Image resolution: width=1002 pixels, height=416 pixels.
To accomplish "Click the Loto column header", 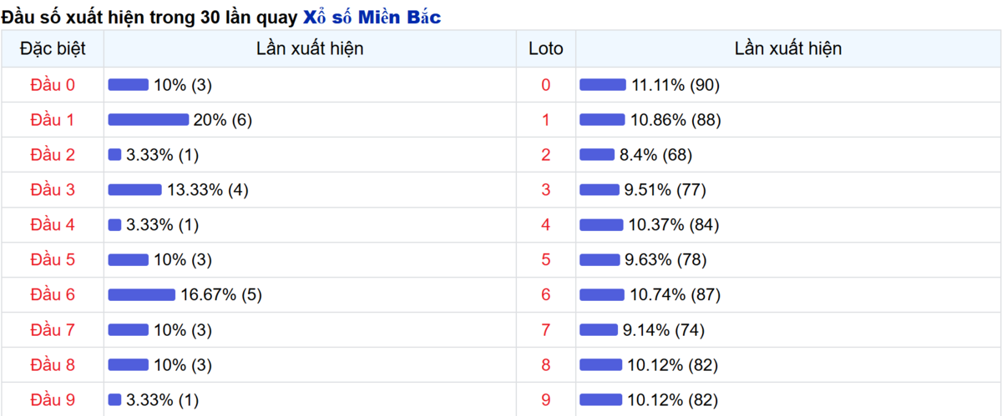I will pyautogui.click(x=546, y=49).
